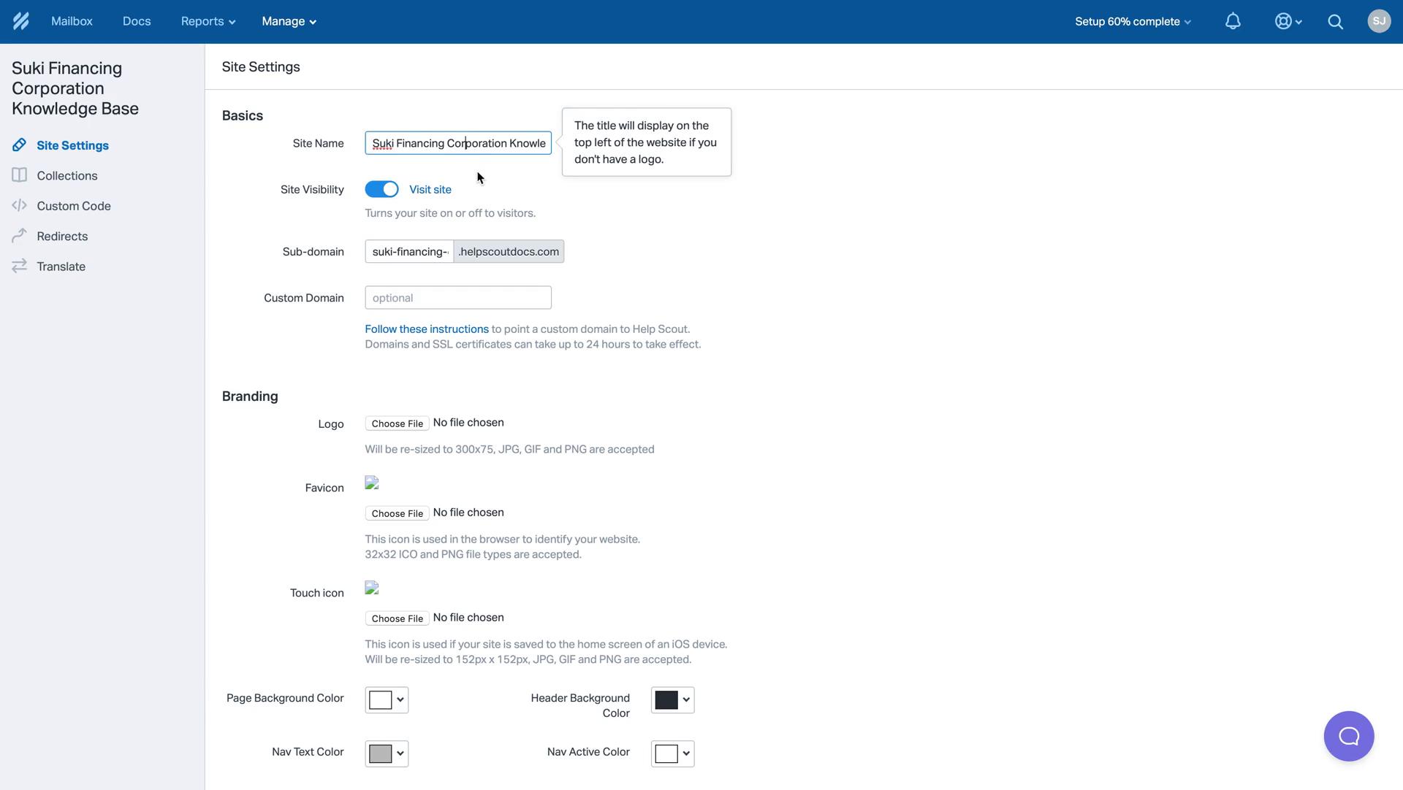Expand the Manage dropdown menu
1403x790 pixels.
point(288,21)
